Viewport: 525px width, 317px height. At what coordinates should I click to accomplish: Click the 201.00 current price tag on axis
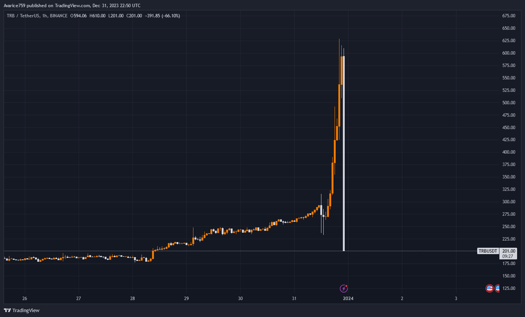point(508,250)
